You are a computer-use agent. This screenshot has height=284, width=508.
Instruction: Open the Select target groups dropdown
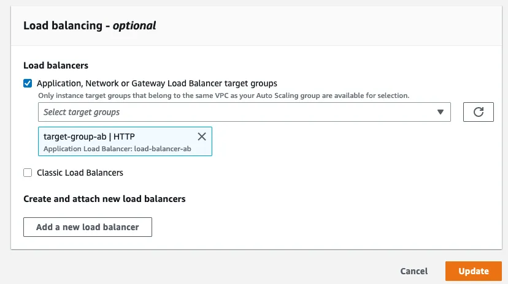click(244, 113)
